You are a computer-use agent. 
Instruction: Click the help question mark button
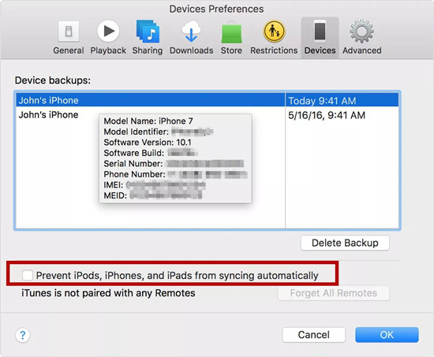tap(23, 335)
